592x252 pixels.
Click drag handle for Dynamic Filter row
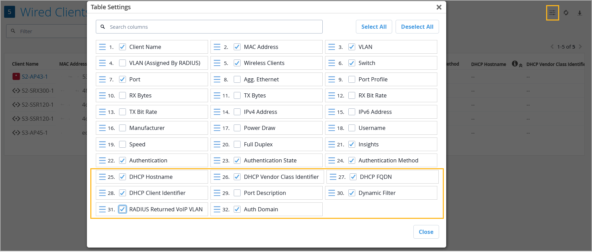pyautogui.click(x=332, y=193)
